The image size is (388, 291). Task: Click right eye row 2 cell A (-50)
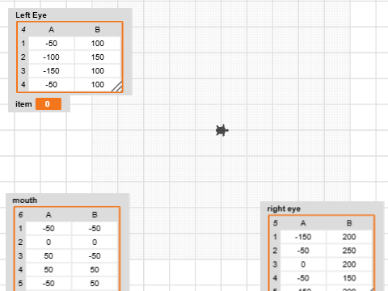[x=303, y=251]
